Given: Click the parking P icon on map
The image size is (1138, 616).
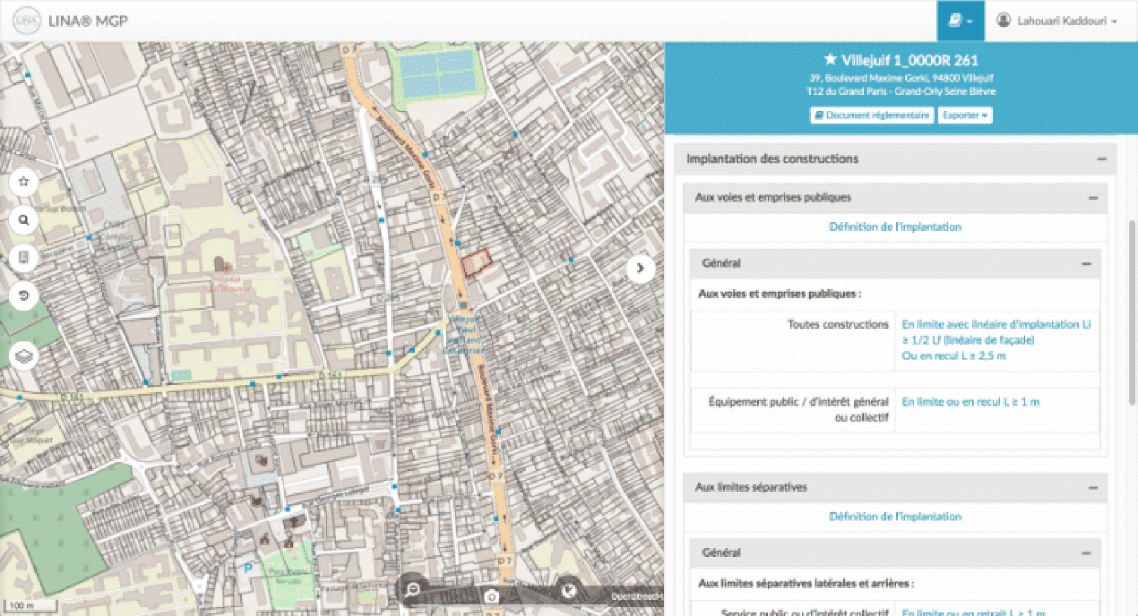Looking at the screenshot, I should coord(247,569).
